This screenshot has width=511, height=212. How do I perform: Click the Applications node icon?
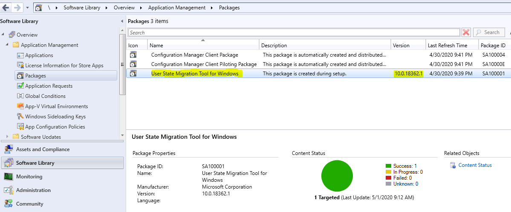tap(20, 55)
